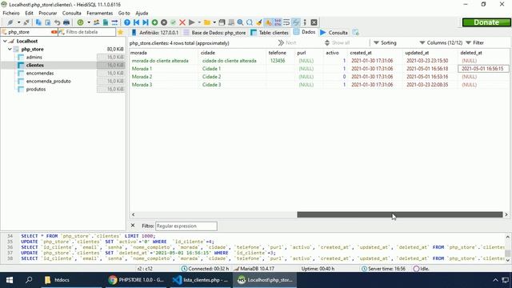Select the encomendas table in tree

coord(40,73)
